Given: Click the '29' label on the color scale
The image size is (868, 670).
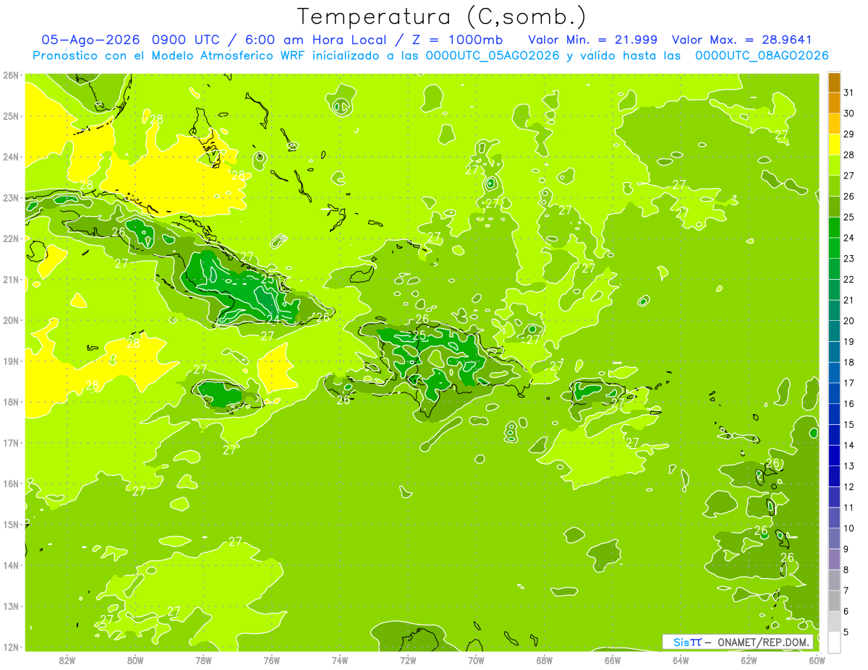Looking at the screenshot, I should pos(848,134).
